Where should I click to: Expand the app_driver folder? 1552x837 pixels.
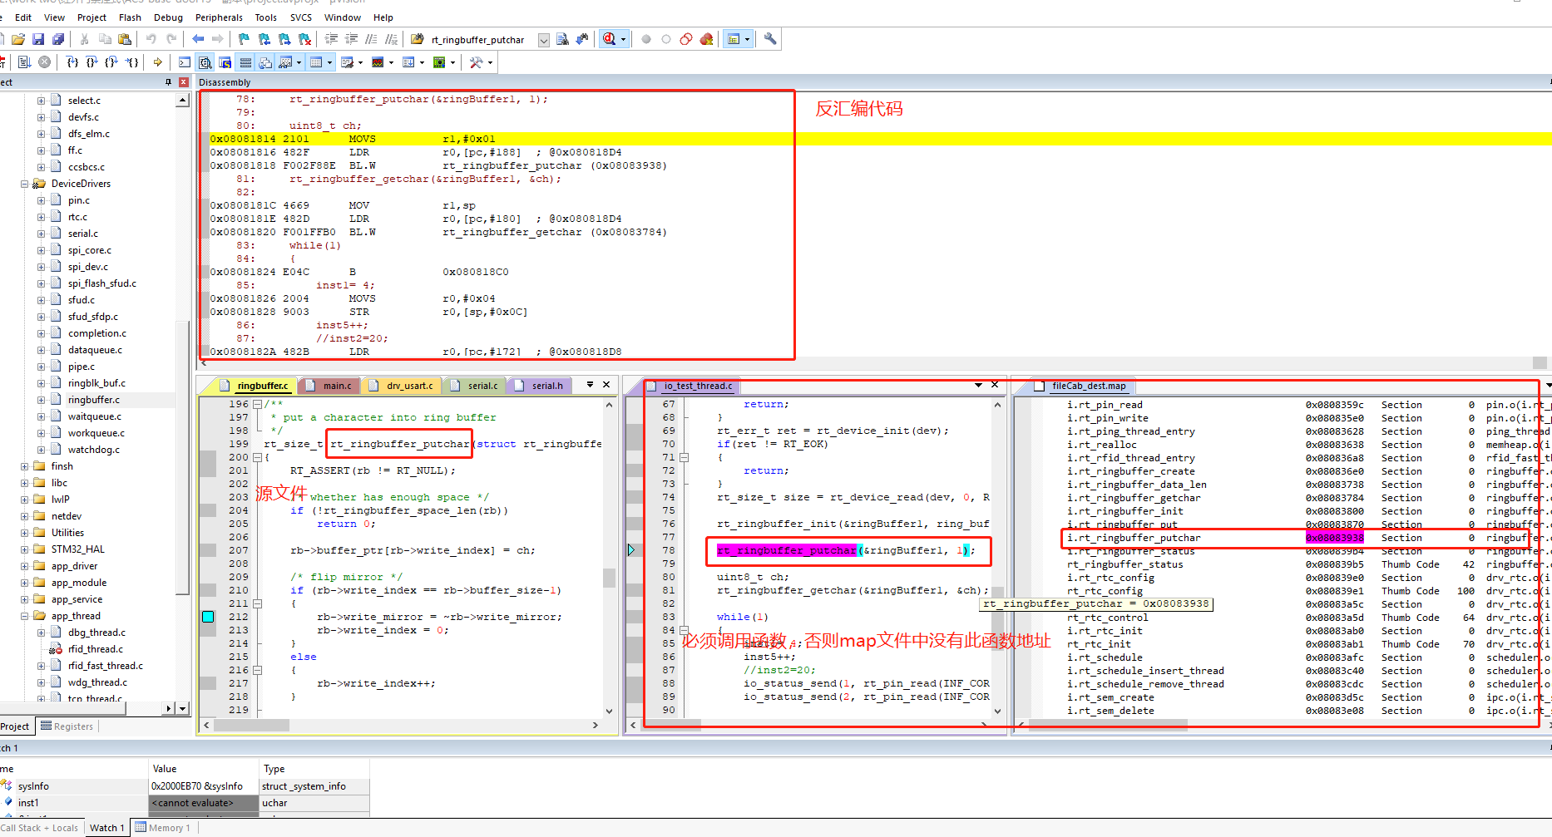25,566
